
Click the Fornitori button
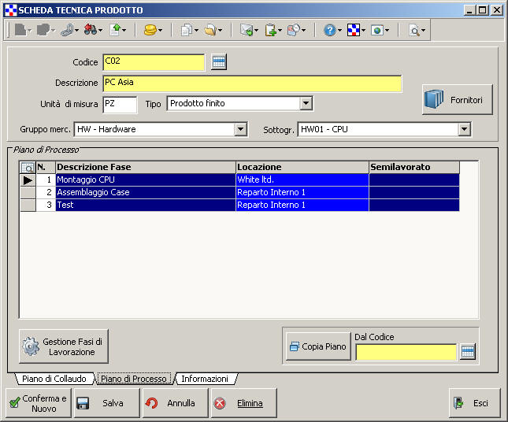[x=458, y=100]
